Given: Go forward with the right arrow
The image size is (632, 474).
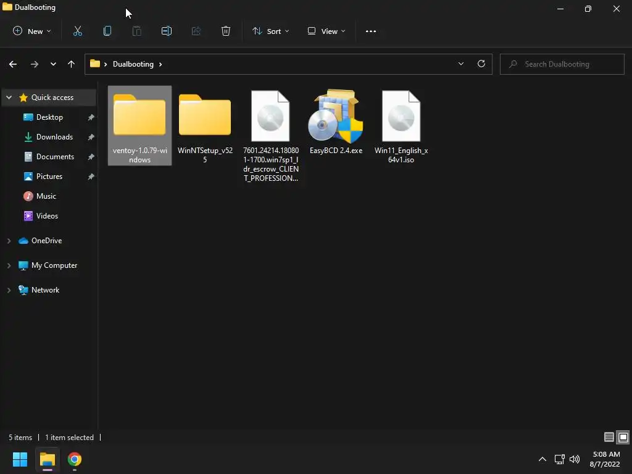Looking at the screenshot, I should 35,64.
